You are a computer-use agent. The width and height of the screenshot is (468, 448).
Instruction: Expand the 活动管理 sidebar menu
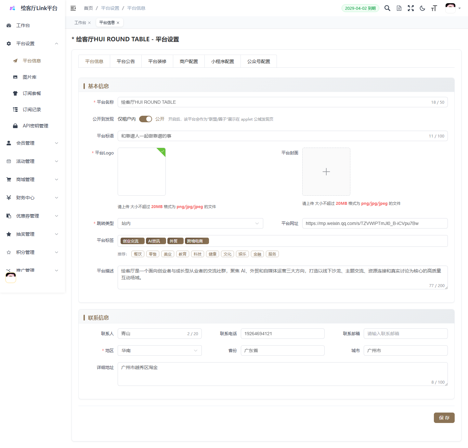coord(57,161)
